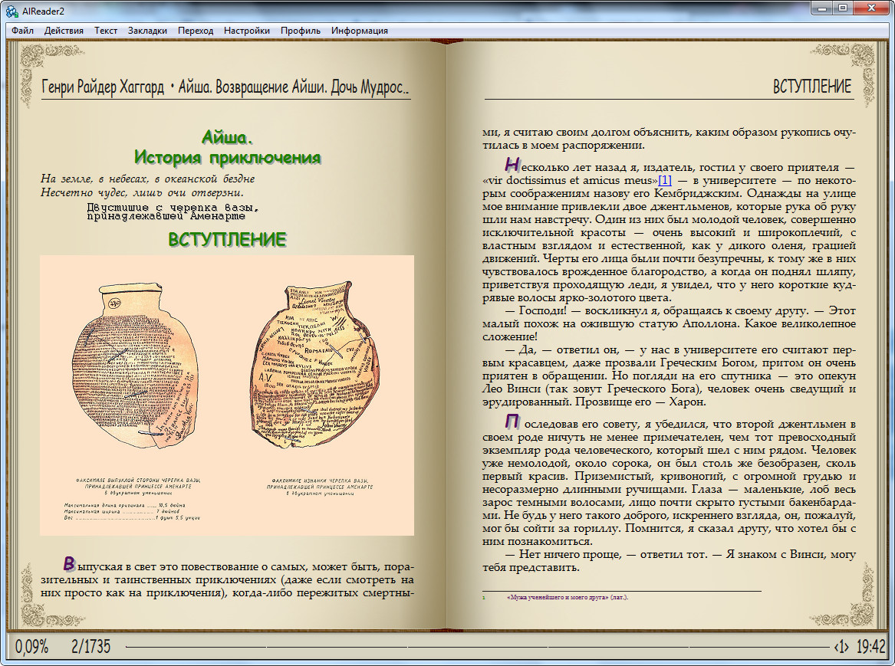Open the Файл menu

pyautogui.click(x=23, y=31)
